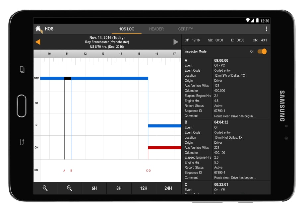The width and height of the screenshot is (305, 214).
Task: Click Acc. Vehicle Miles value 223
Action: [x=217, y=148]
